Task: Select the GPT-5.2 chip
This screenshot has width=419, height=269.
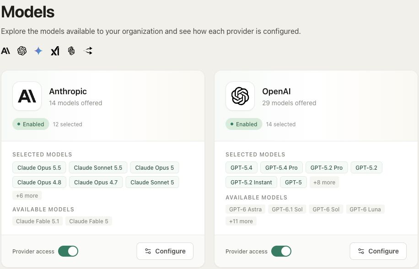Action: pos(366,167)
